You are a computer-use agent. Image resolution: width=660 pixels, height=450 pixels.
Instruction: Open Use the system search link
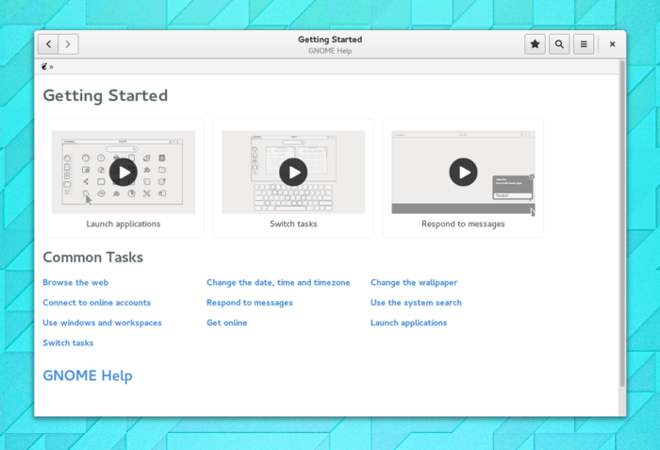416,303
